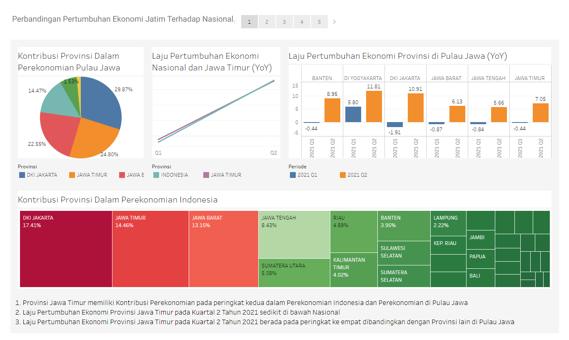
Task: Click the JAWA TENGAH column header
Action: point(488,78)
